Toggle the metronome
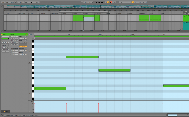Image resolution: width=189 pixels, height=117 pixels. point(31,2)
